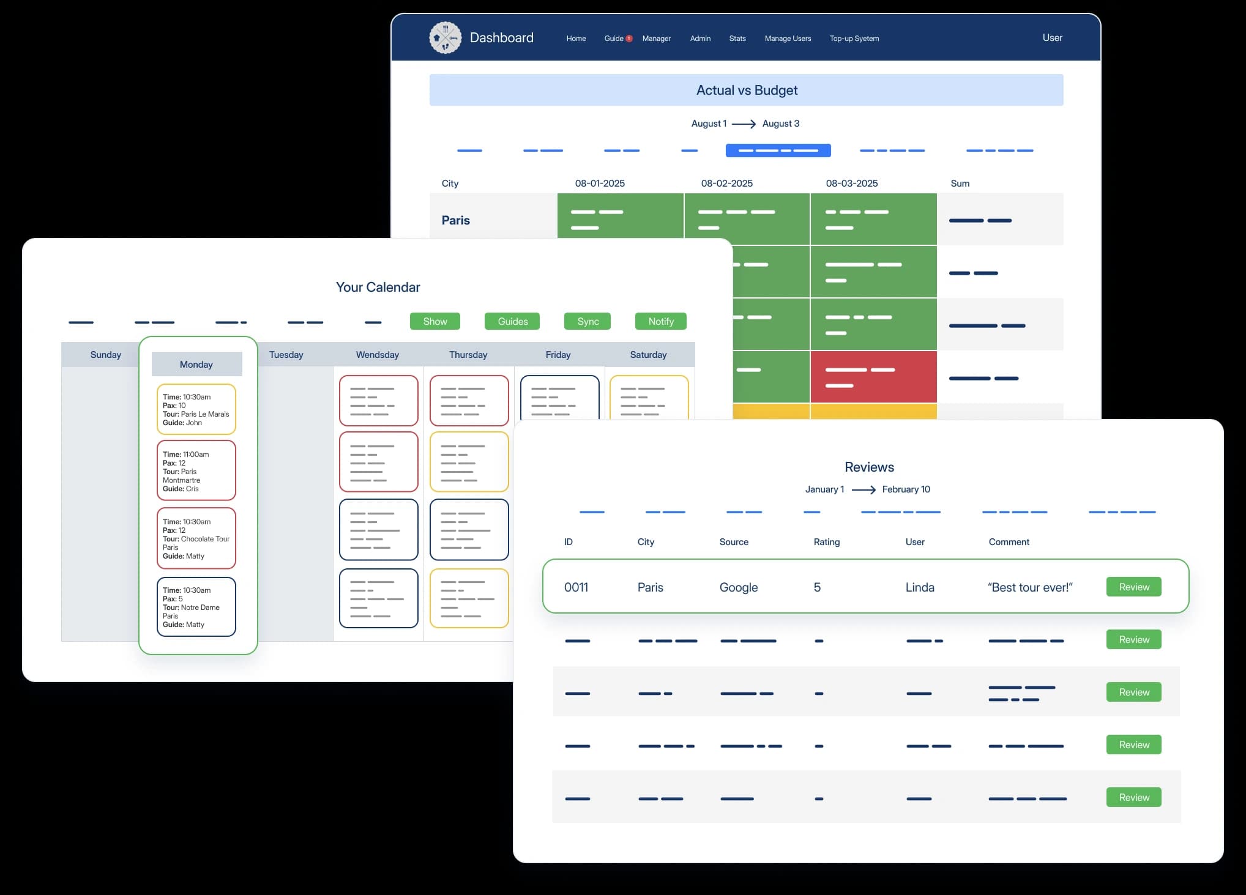Open the Paris Le Marais tour card

[x=196, y=409]
